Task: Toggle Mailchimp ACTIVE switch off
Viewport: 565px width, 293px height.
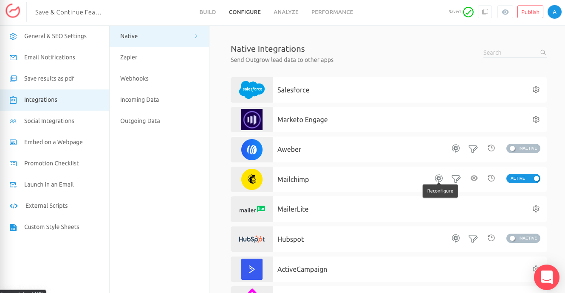Action: 523,179
